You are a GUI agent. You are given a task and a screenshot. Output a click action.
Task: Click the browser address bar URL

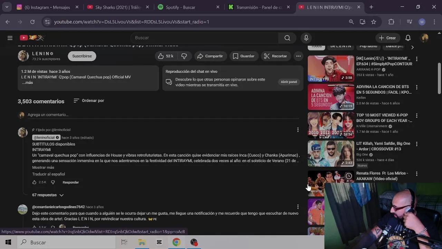132,22
